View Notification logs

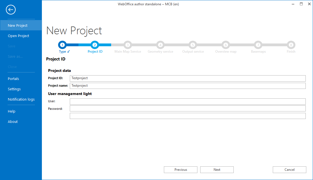(21, 99)
